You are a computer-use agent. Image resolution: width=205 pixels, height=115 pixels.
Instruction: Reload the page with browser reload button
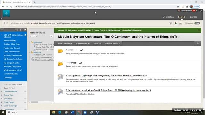pyautogui.click(x=11, y=7)
